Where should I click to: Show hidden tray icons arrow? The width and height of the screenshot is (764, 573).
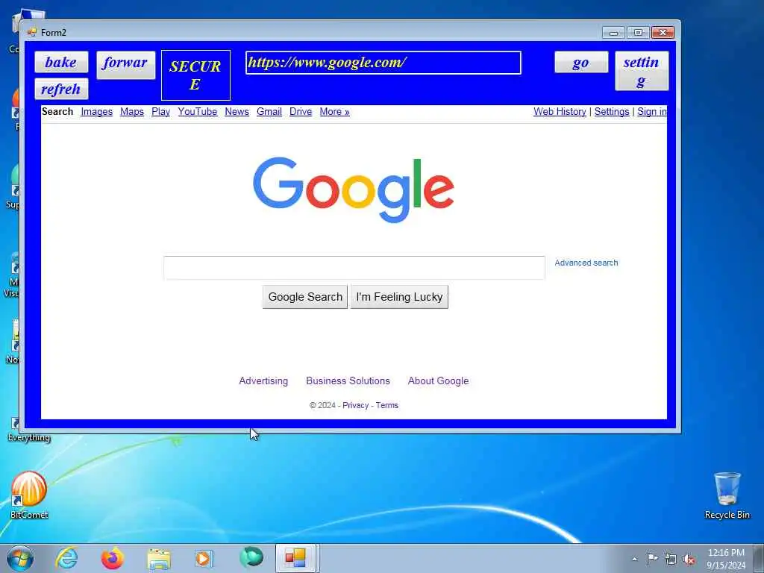click(634, 559)
